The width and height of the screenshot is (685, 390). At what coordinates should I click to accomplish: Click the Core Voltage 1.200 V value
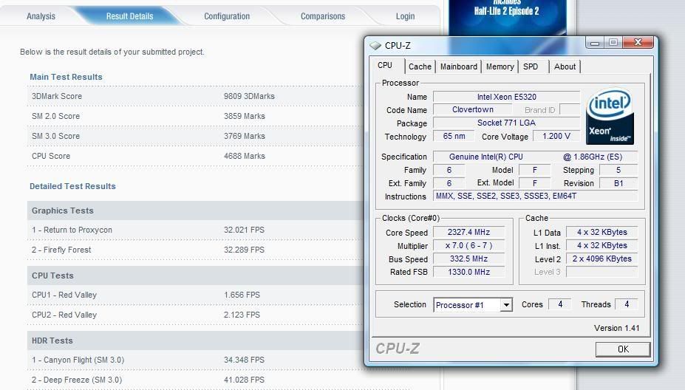point(556,136)
